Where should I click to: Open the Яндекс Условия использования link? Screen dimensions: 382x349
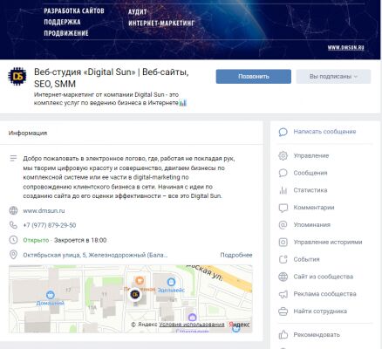tap(192, 325)
